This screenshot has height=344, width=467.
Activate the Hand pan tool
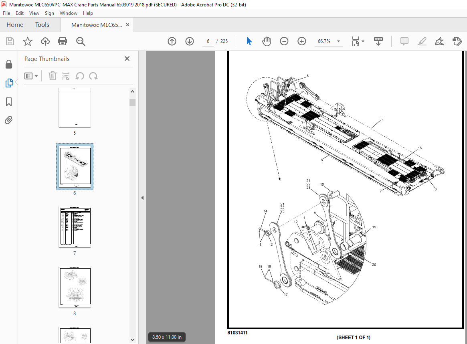267,41
